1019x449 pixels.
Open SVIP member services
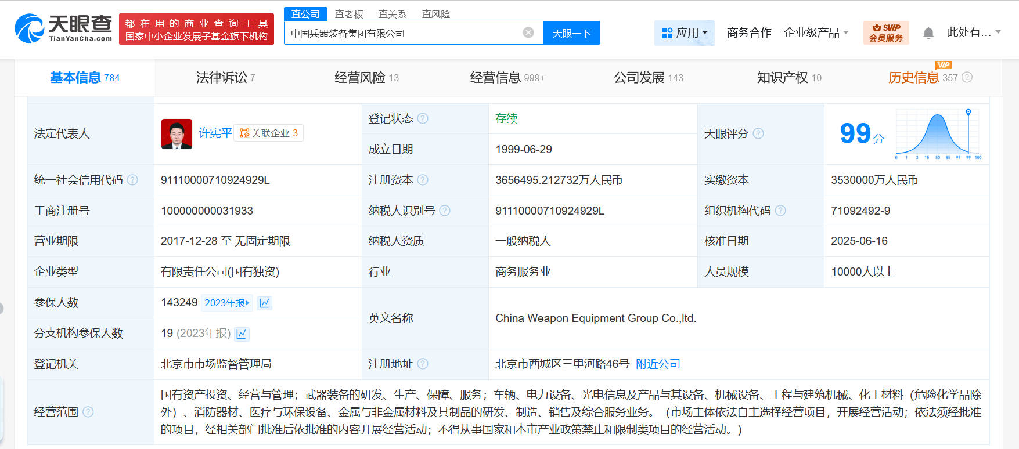pos(885,32)
